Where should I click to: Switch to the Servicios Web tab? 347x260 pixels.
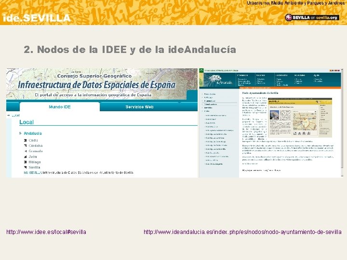tap(139, 107)
